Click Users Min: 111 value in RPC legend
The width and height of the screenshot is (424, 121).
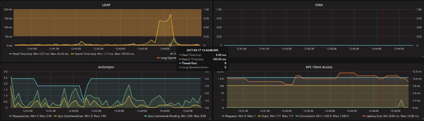(276, 116)
